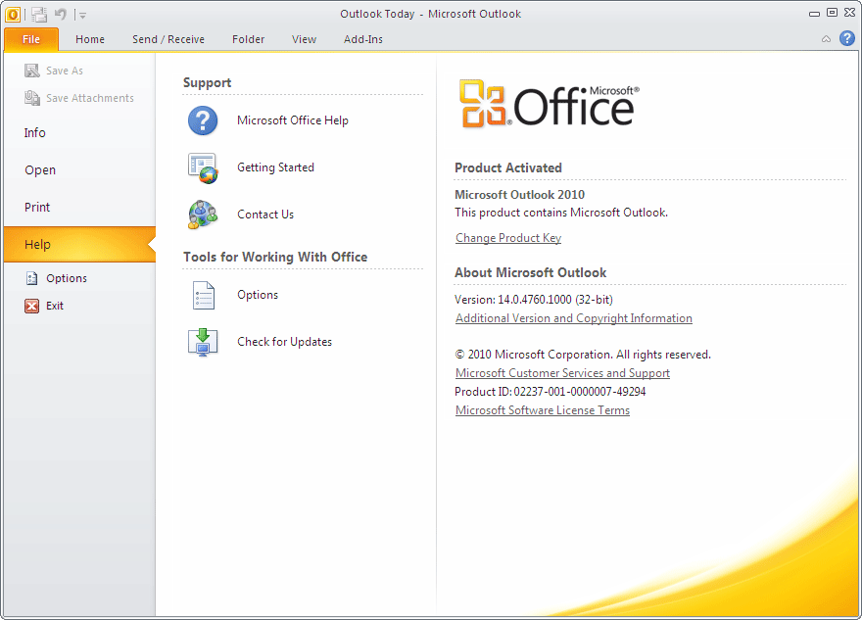This screenshot has width=862, height=620.
Task: Click Exit label in left sidebar
Action: point(55,306)
